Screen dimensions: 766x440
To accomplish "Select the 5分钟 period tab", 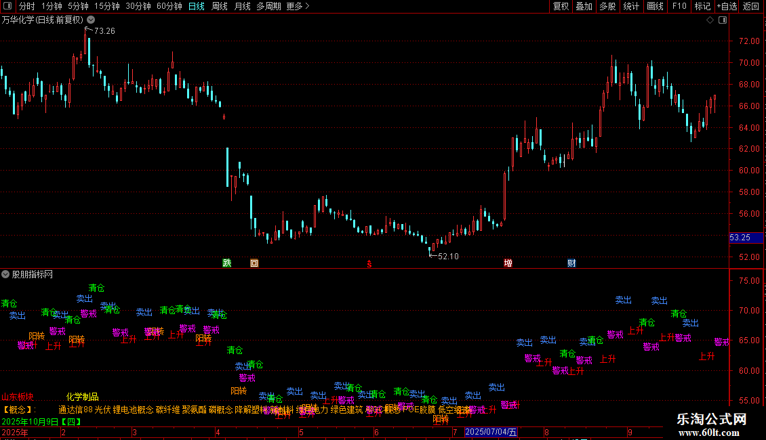I will 78,6.
